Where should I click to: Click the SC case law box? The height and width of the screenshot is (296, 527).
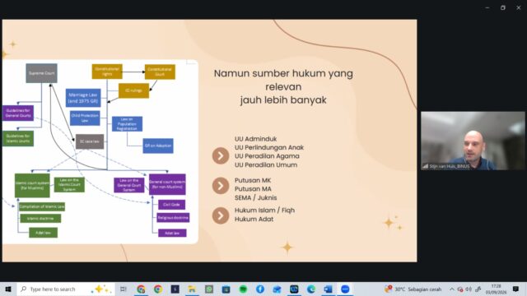(x=90, y=141)
